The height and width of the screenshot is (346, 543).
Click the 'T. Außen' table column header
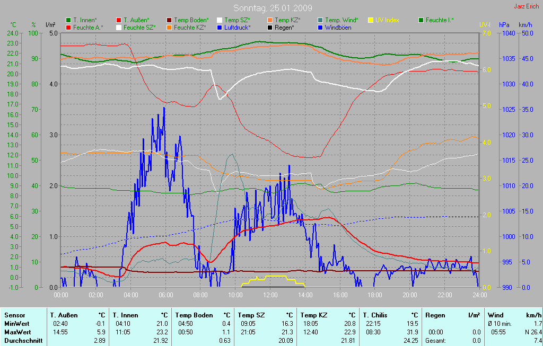point(64,316)
